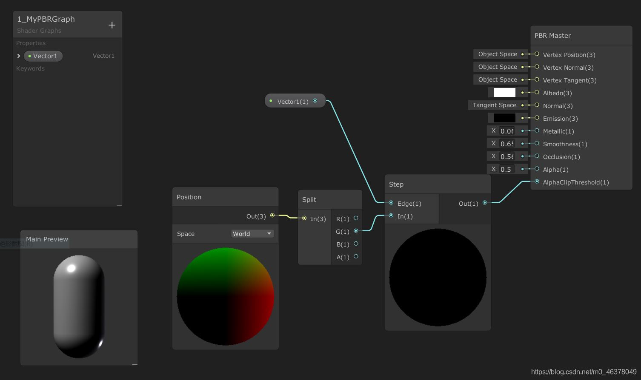Image resolution: width=641 pixels, height=380 pixels.
Task: Click the Position node Out(3) port
Action: 272,216
